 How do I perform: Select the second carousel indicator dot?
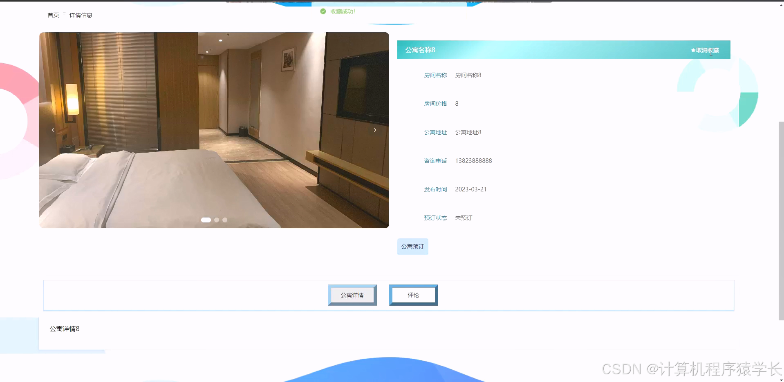point(217,220)
